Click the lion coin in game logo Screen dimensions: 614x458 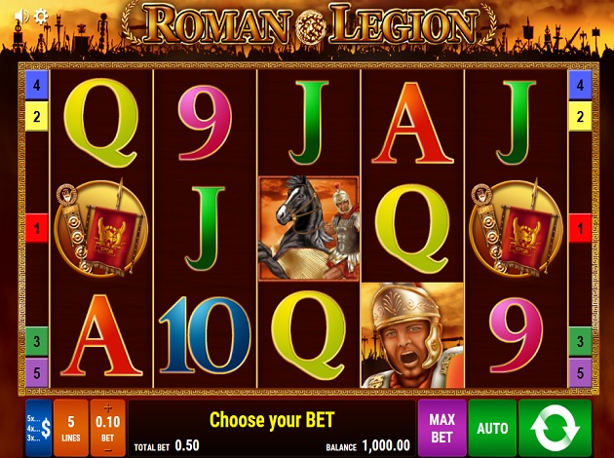[311, 26]
